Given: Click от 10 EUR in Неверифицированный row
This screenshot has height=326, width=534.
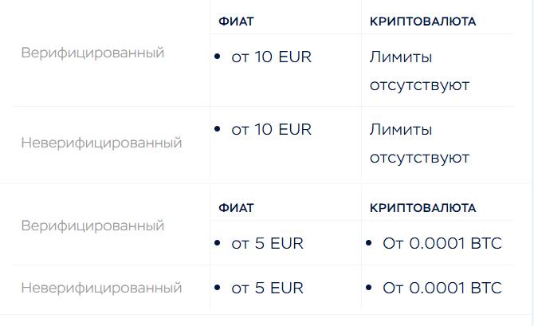Looking at the screenshot, I should point(272,129).
